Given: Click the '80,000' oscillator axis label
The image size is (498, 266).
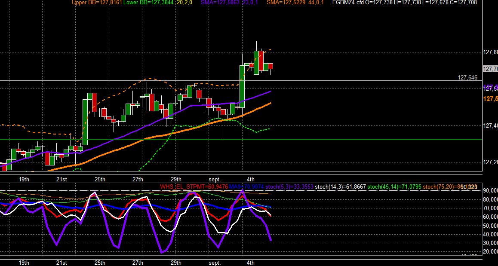Looking at the screenshot, I should (x=490, y=200).
